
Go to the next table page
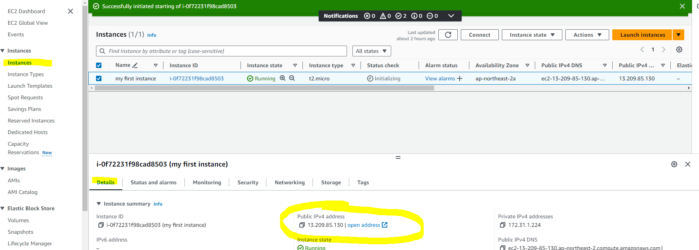[663, 49]
